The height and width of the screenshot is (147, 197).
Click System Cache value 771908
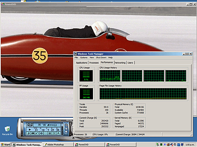(x=140, y=113)
